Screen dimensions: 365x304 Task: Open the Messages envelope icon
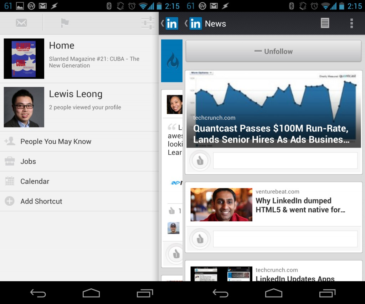(21, 23)
